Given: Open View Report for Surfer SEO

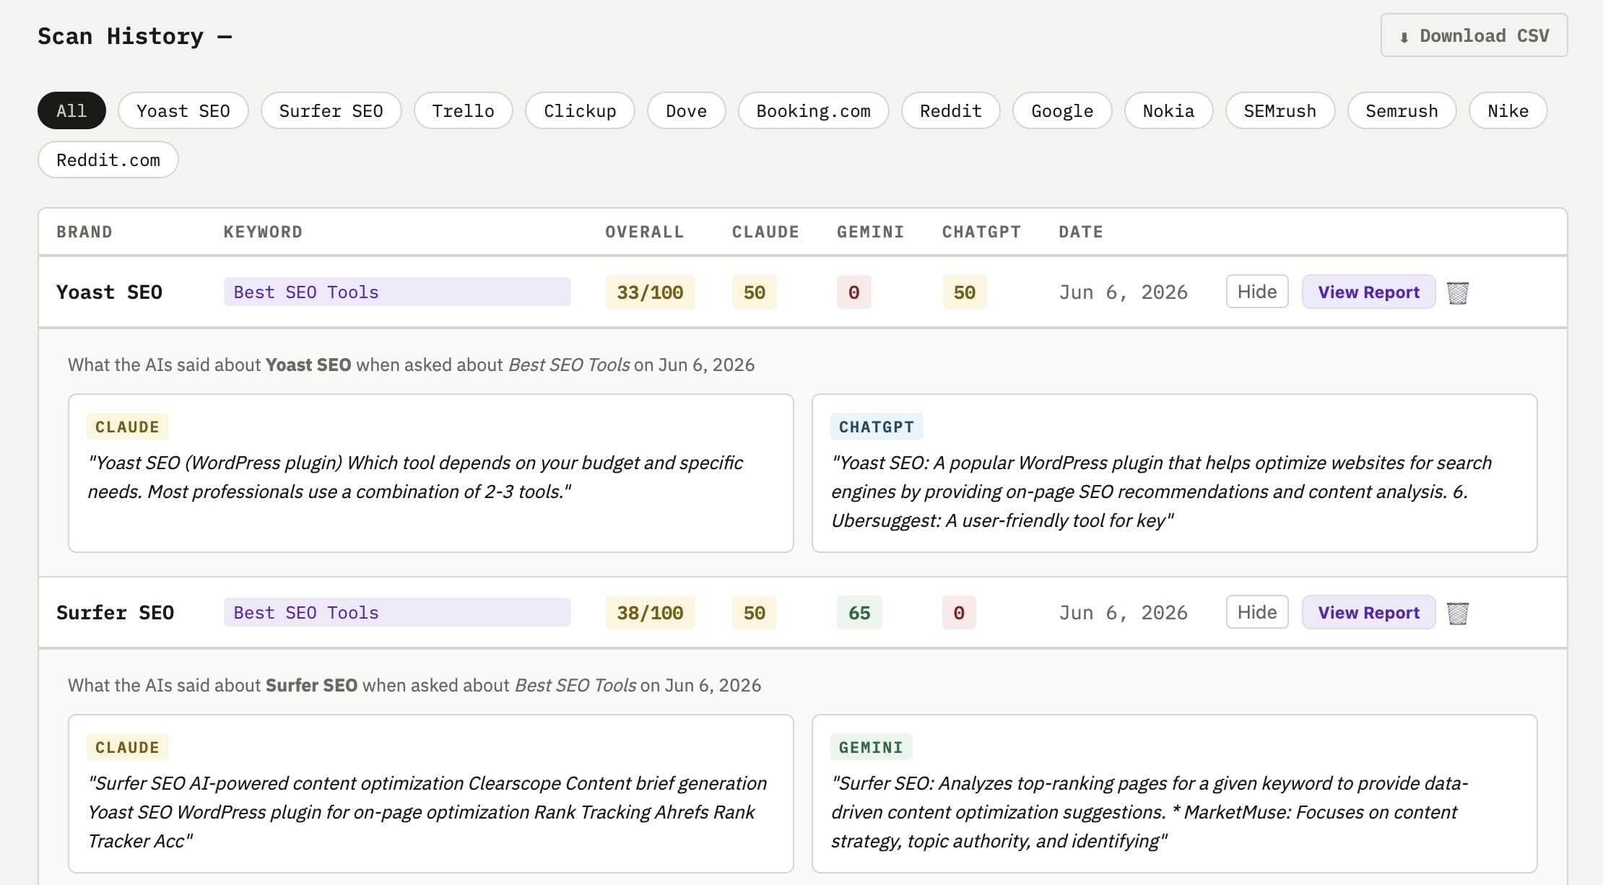Looking at the screenshot, I should 1368,612.
